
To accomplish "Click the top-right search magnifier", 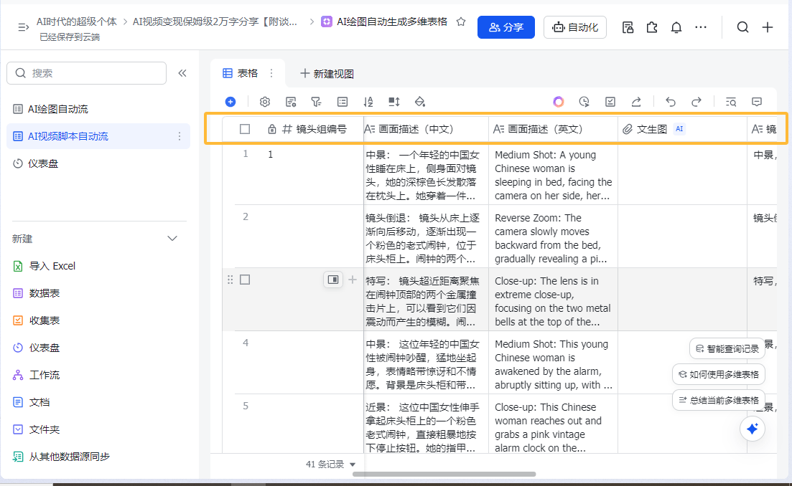I will click(x=742, y=27).
